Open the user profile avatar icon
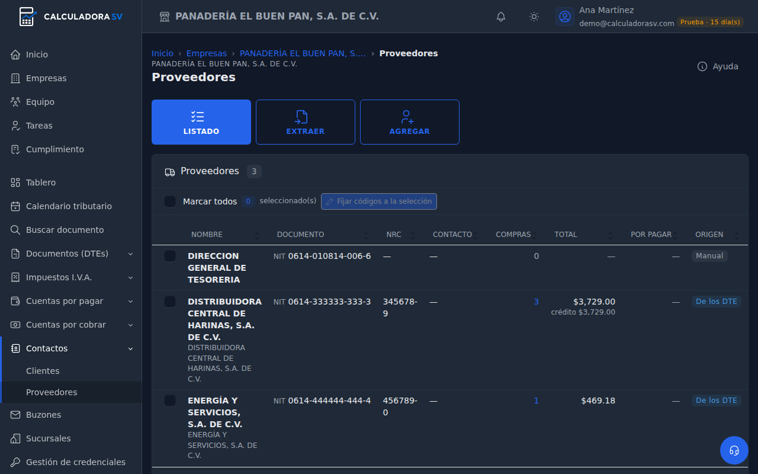Viewport: 758px width, 474px height. tap(565, 17)
